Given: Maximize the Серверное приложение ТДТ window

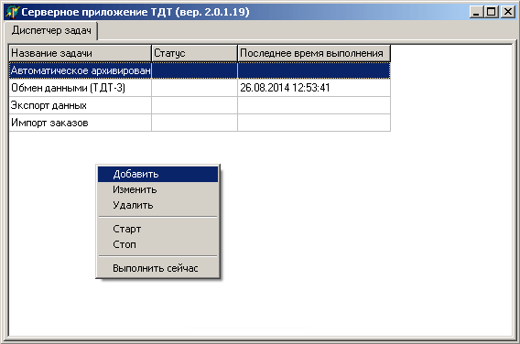Looking at the screenshot, I should (491, 12).
